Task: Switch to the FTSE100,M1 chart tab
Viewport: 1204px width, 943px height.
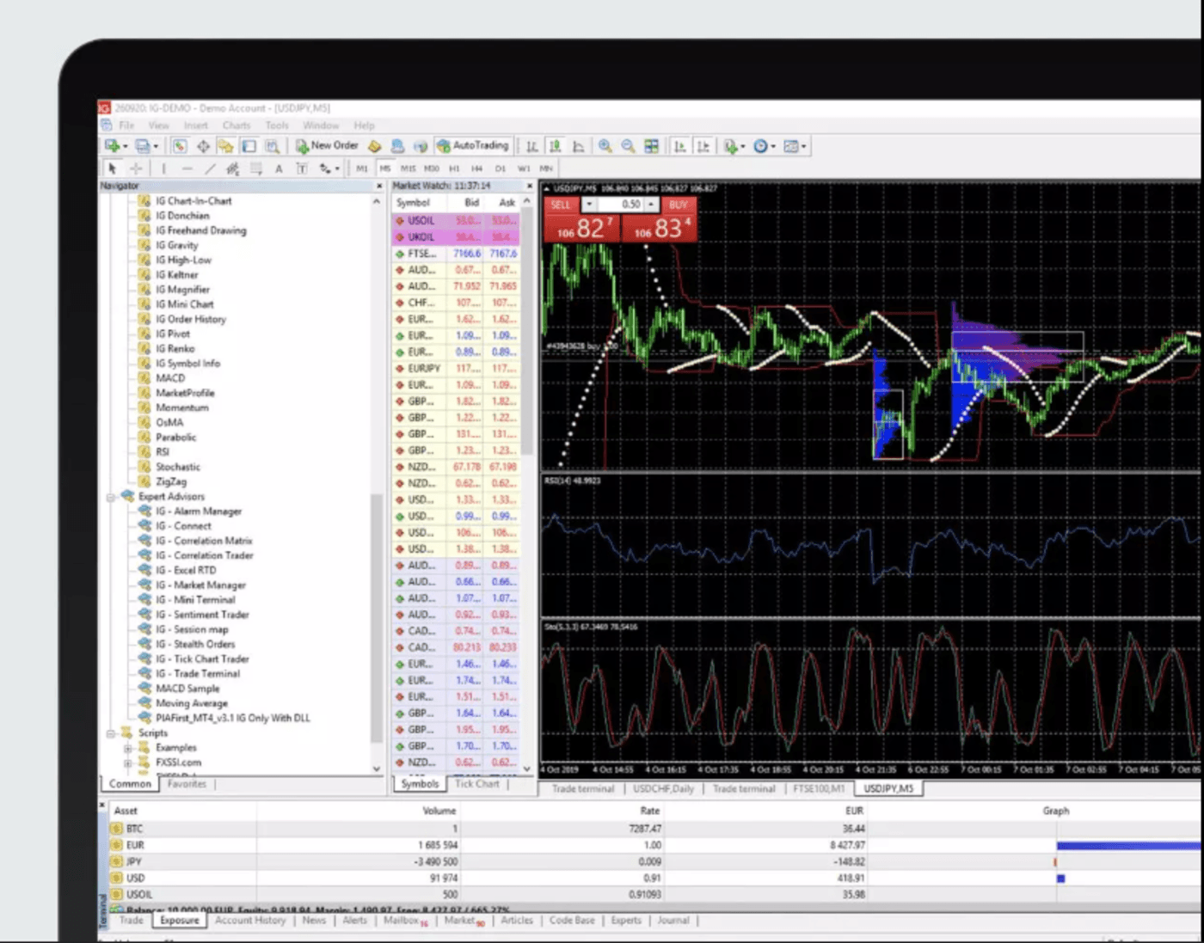Action: click(820, 788)
